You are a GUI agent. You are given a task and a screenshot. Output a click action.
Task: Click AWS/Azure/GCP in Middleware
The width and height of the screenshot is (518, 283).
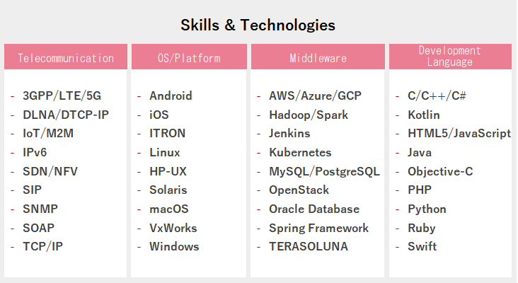click(x=315, y=96)
